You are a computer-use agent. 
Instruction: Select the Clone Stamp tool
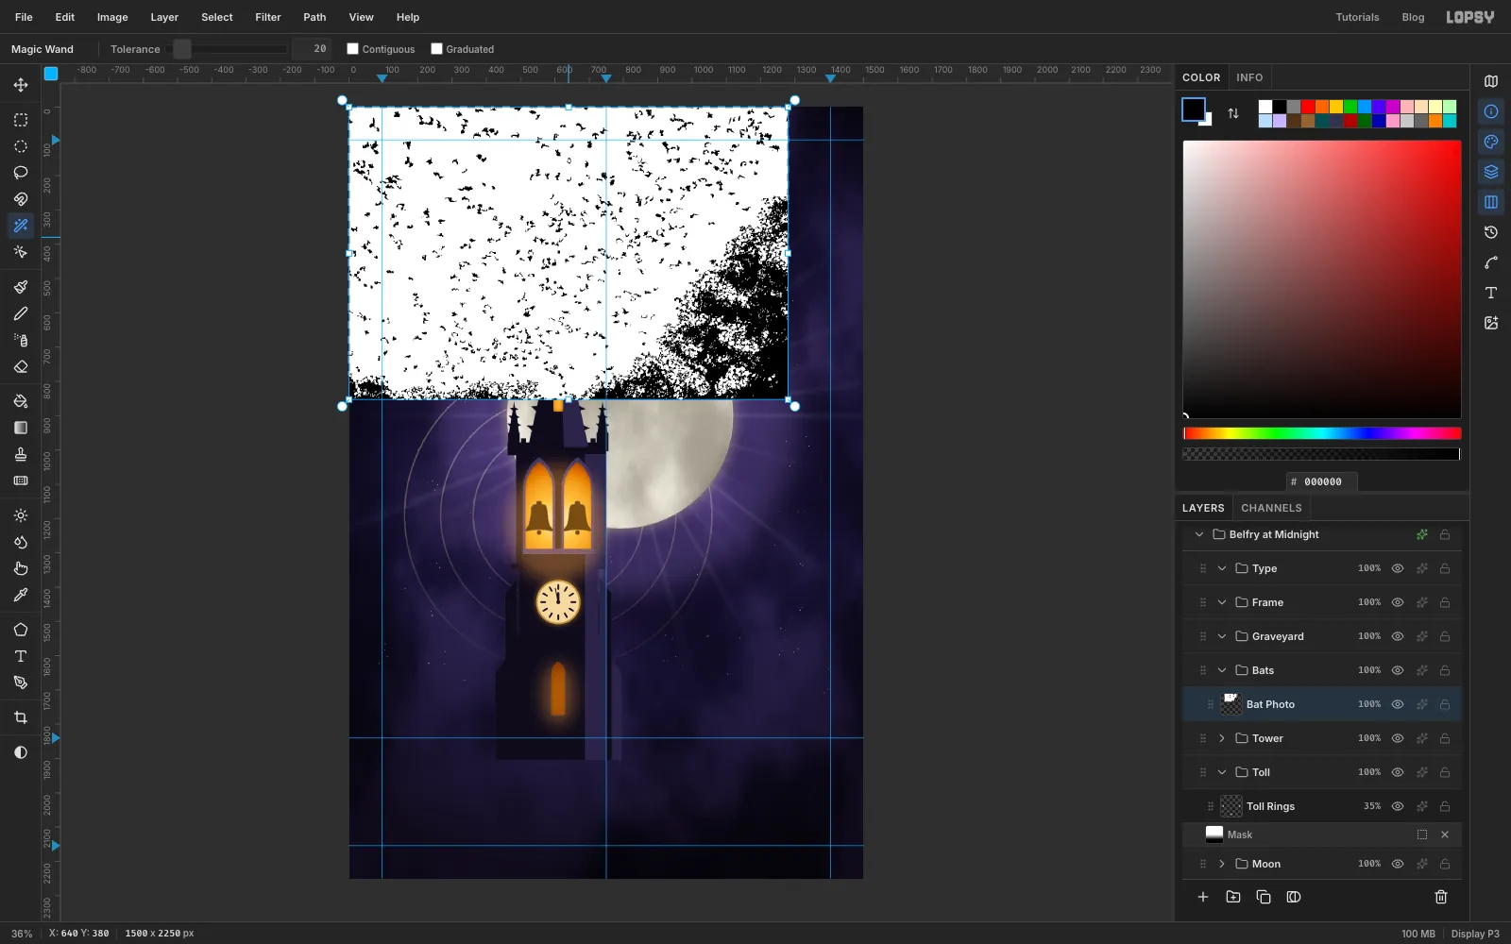[21, 454]
